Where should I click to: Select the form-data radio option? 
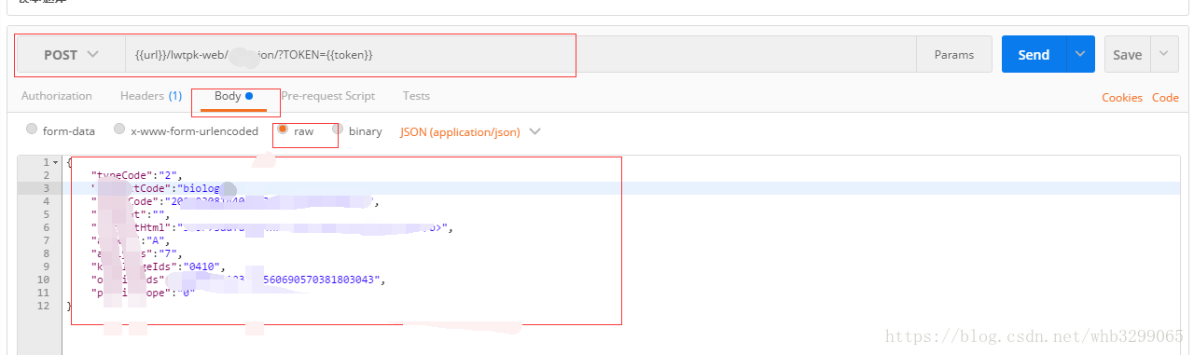tap(32, 130)
